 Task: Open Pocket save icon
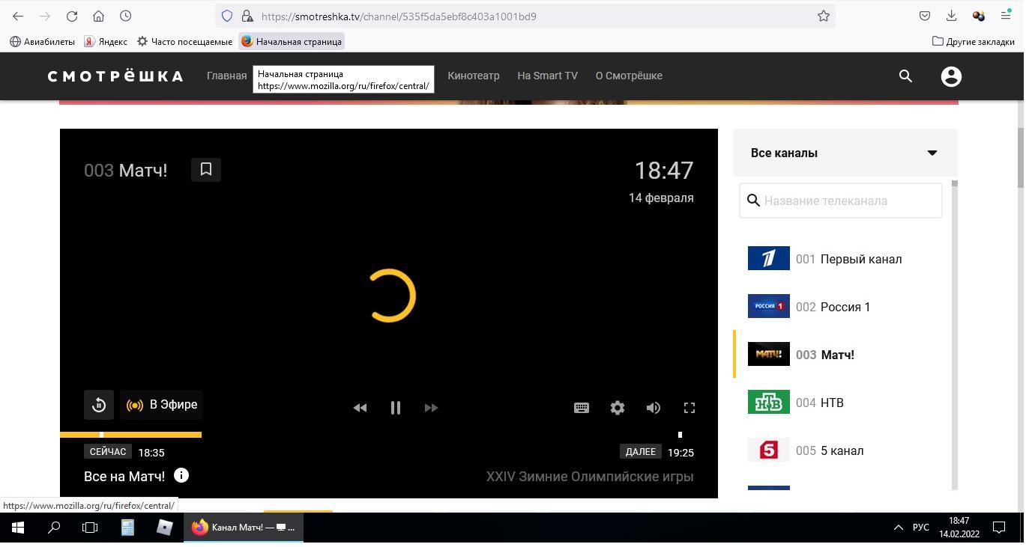click(925, 16)
